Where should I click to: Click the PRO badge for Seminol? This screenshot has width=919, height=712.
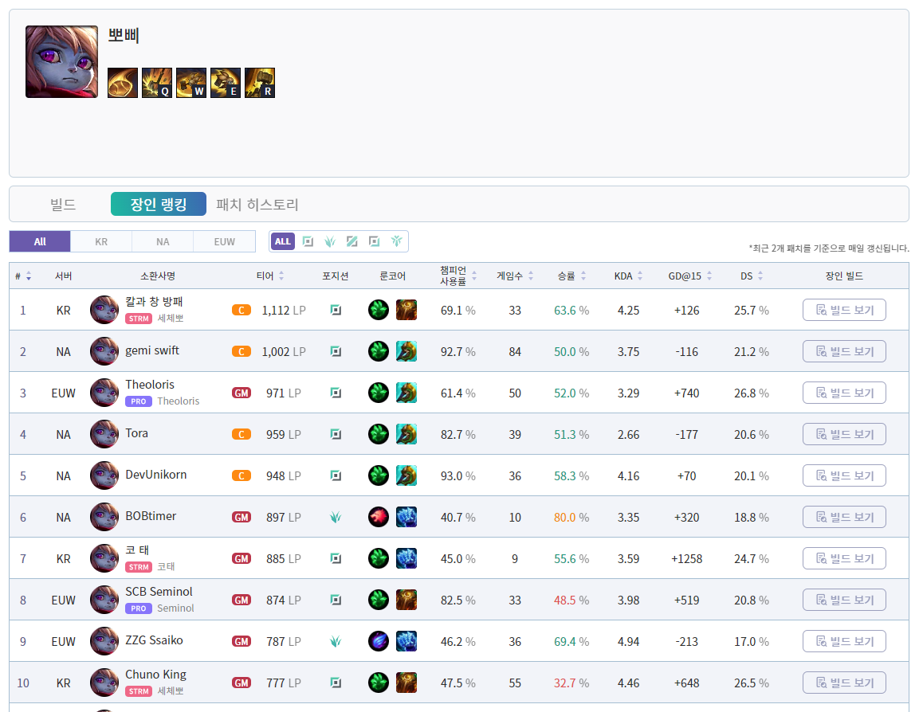pyautogui.click(x=139, y=608)
